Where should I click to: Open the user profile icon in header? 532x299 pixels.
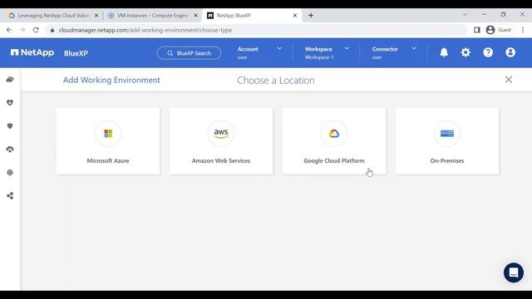coord(510,52)
